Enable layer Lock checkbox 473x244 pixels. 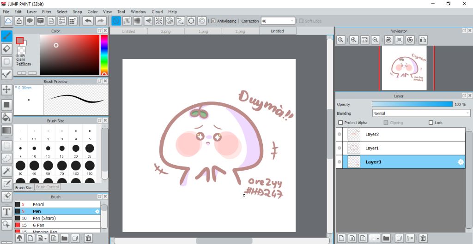point(431,123)
